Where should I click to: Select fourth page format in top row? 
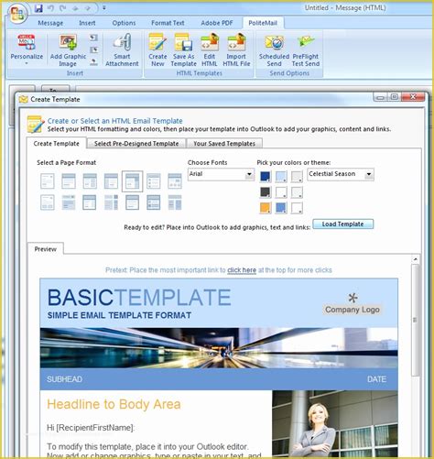pyautogui.click(x=111, y=180)
